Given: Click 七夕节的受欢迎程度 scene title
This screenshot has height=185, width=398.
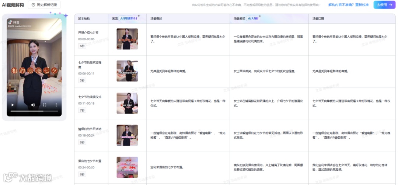Looking at the screenshot, I should (90, 65).
